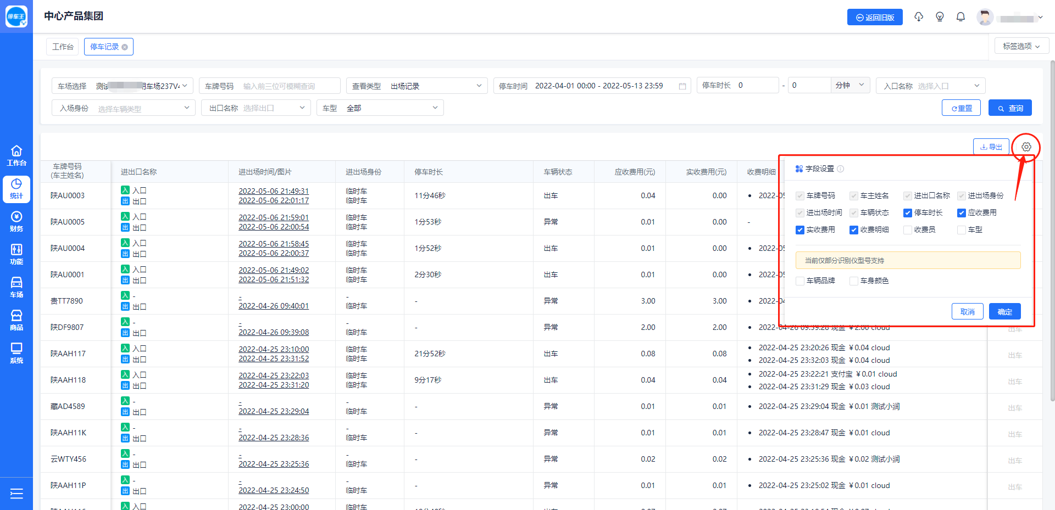Close the 停车记录 tab with its x icon
The image size is (1055, 510).
[125, 47]
